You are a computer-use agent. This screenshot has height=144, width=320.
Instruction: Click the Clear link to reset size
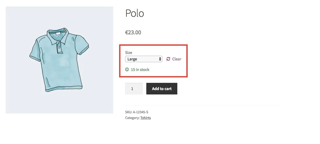(177, 59)
